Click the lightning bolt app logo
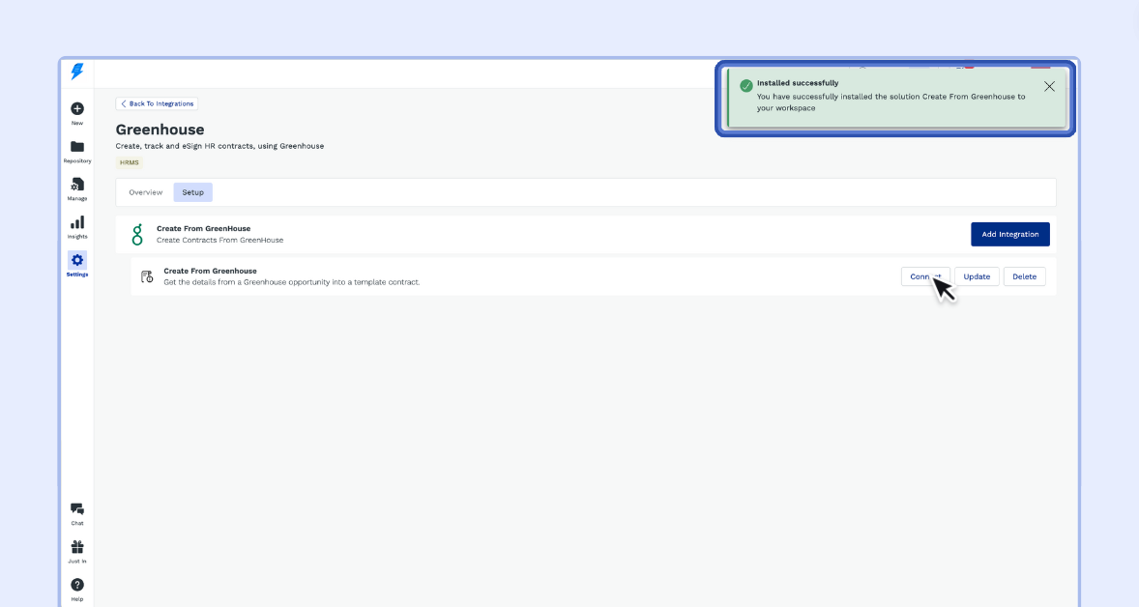This screenshot has height=607, width=1139. click(77, 72)
